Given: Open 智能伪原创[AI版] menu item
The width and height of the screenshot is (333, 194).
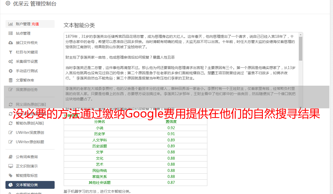Looking at the screenshot, I should click(30, 123).
